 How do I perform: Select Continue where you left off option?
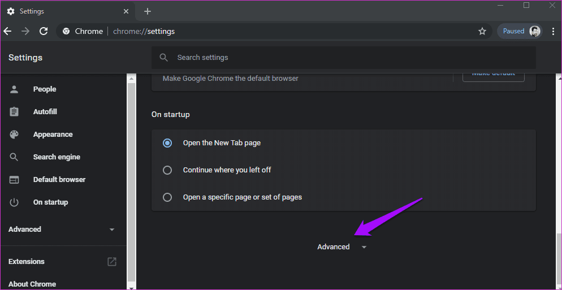(x=167, y=170)
